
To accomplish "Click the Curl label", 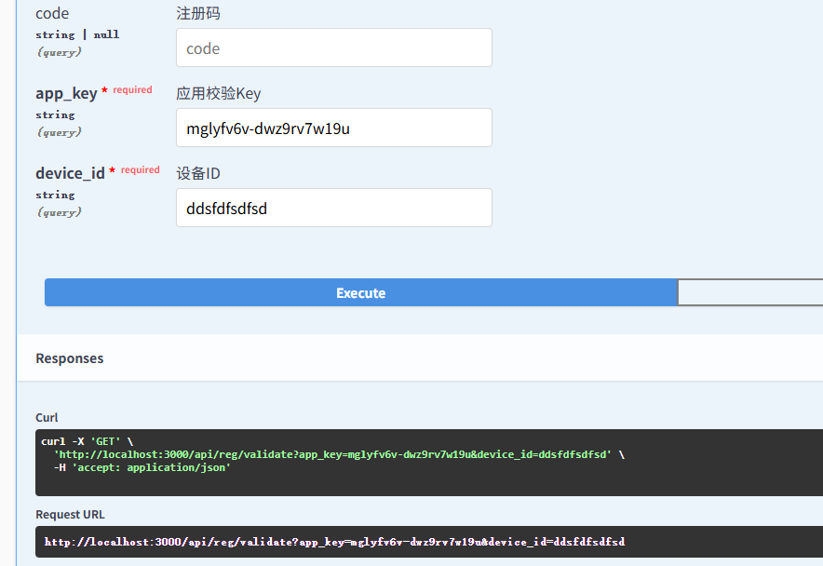I will click(x=47, y=418).
